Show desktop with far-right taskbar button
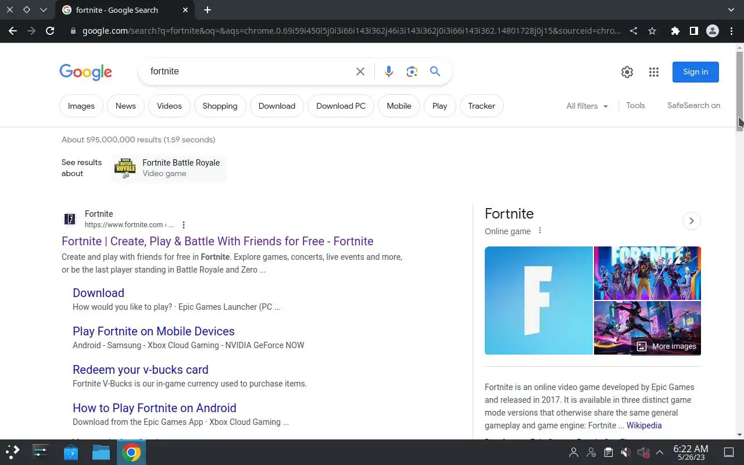The height and width of the screenshot is (465, 744). pos(729,452)
